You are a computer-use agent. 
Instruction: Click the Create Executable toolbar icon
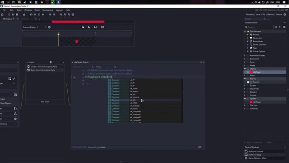point(24,14)
